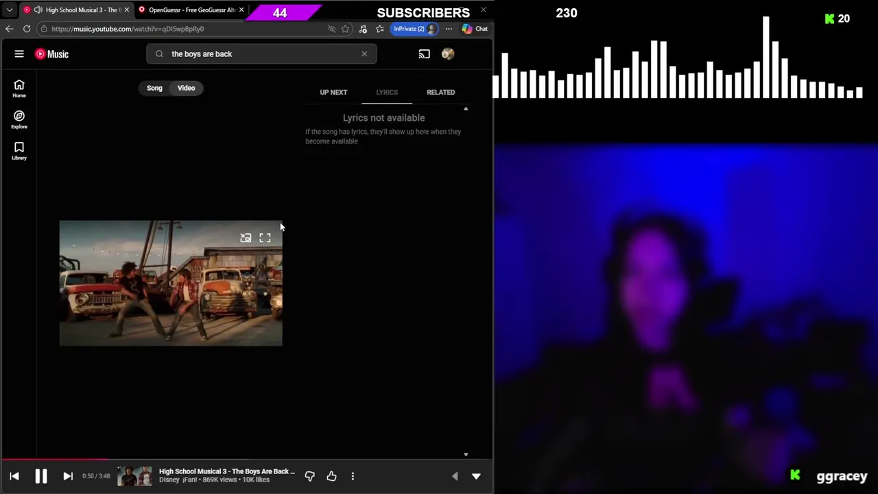Open the account avatar menu
878x494 pixels.
[x=448, y=54]
